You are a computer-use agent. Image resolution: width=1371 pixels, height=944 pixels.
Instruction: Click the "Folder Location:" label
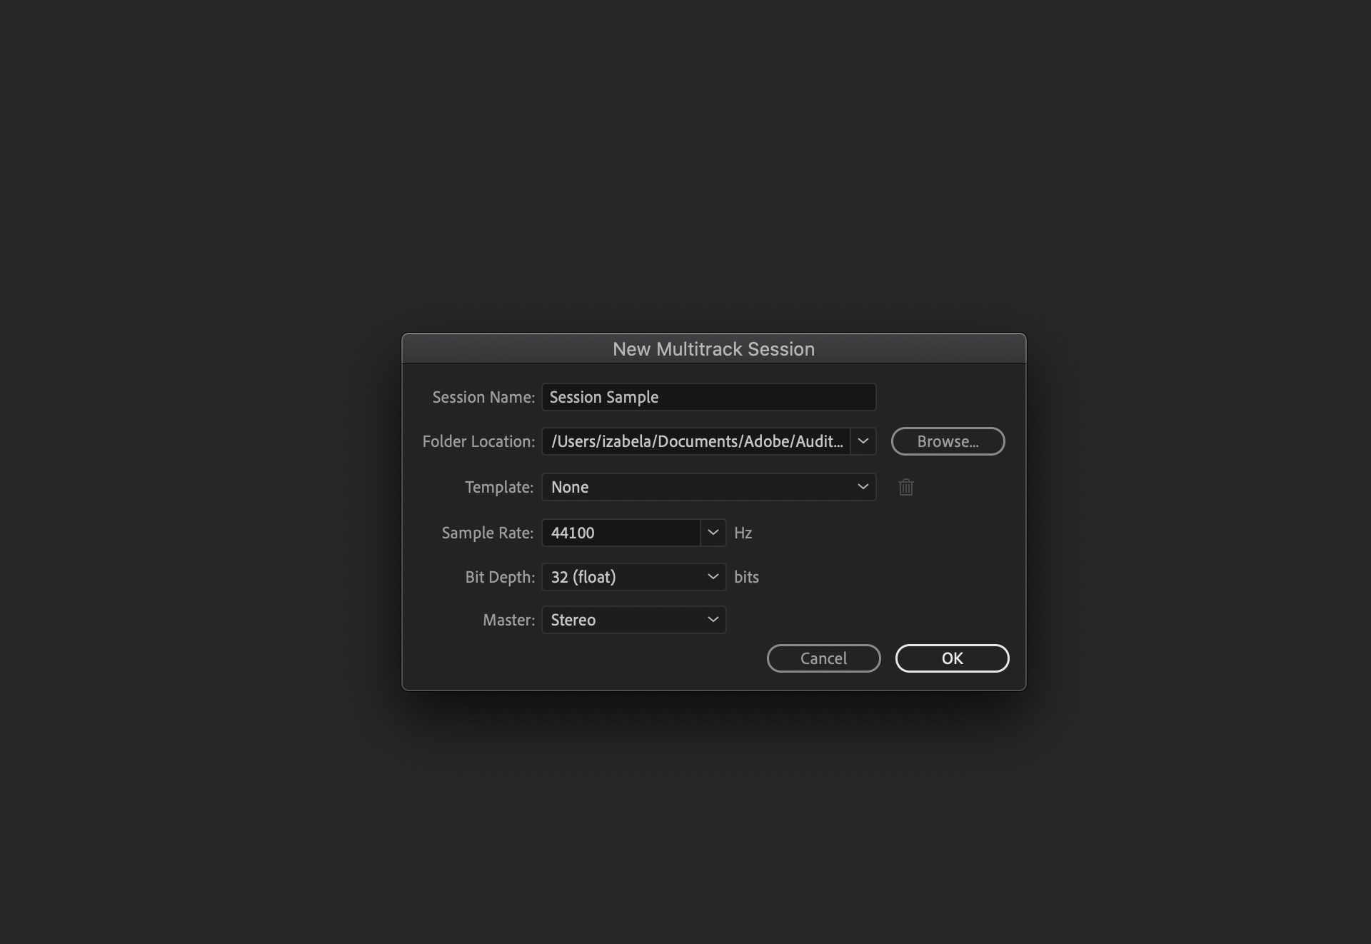[x=478, y=442]
